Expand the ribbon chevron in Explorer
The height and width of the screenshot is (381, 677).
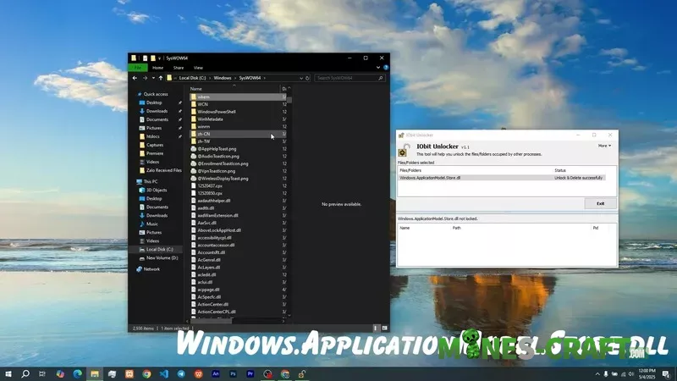pyautogui.click(x=378, y=68)
